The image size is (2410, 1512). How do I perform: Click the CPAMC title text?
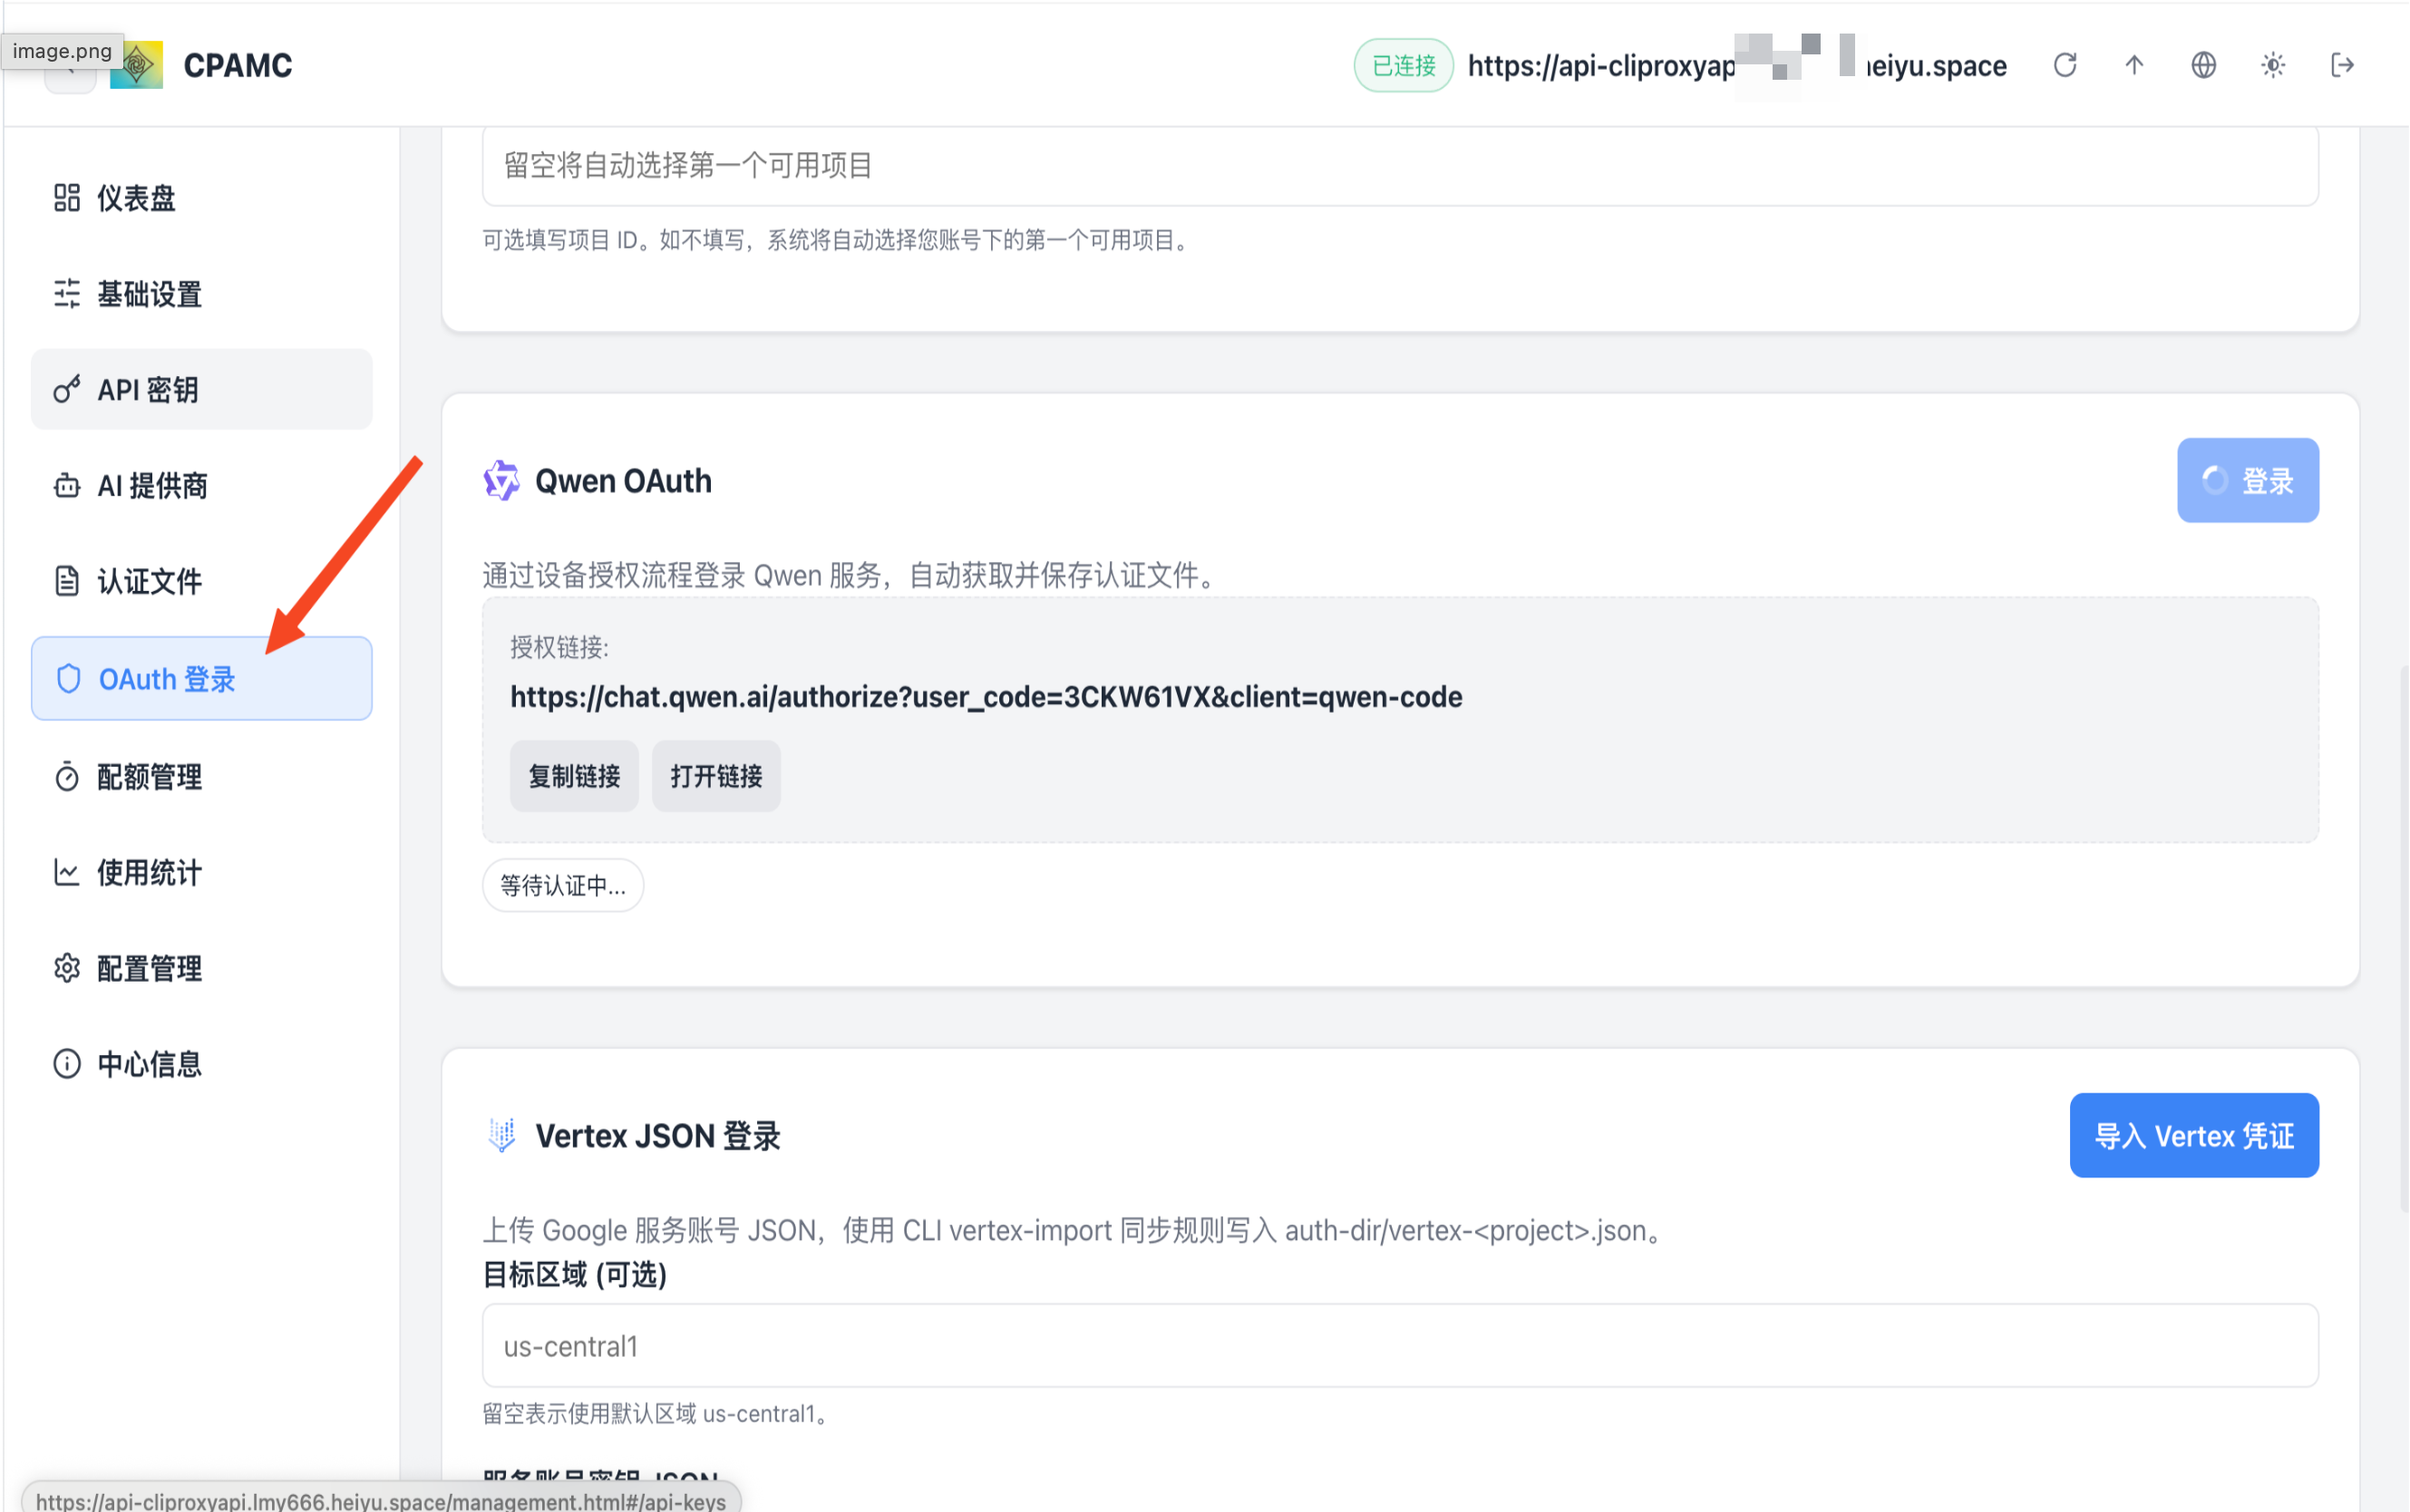238,66
